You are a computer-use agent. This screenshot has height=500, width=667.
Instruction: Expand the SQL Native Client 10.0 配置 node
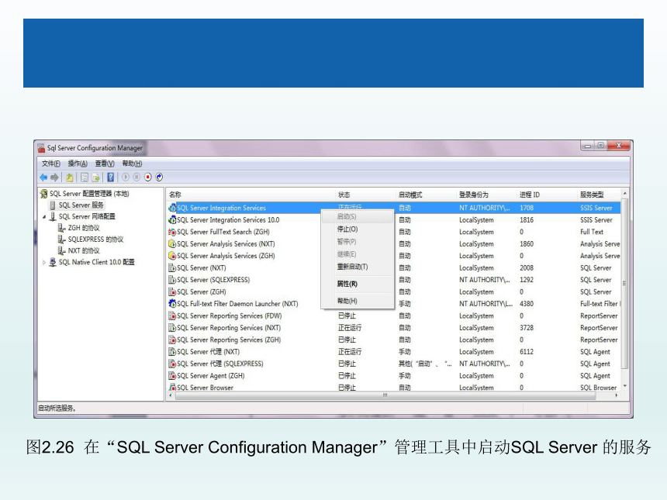pyautogui.click(x=43, y=262)
